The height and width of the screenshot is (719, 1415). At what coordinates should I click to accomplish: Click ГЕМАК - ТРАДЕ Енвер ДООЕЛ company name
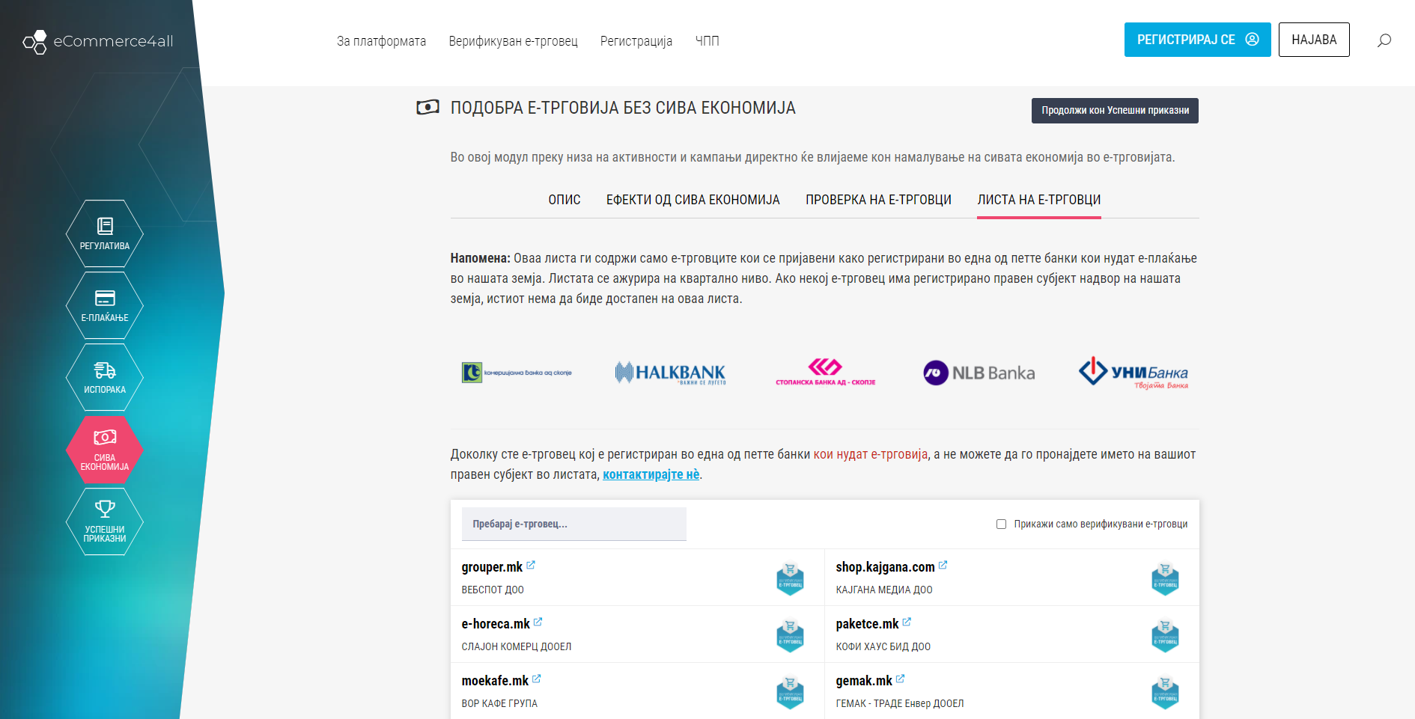click(x=900, y=703)
